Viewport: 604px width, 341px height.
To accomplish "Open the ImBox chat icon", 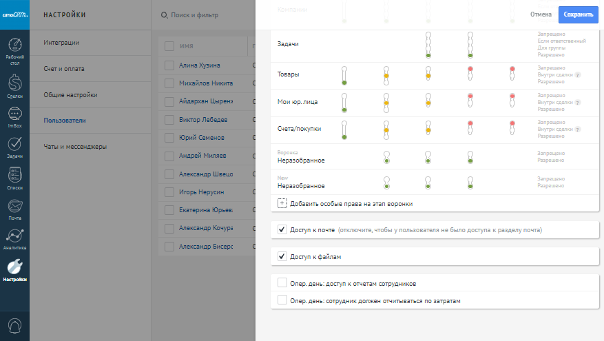I will pos(14,116).
